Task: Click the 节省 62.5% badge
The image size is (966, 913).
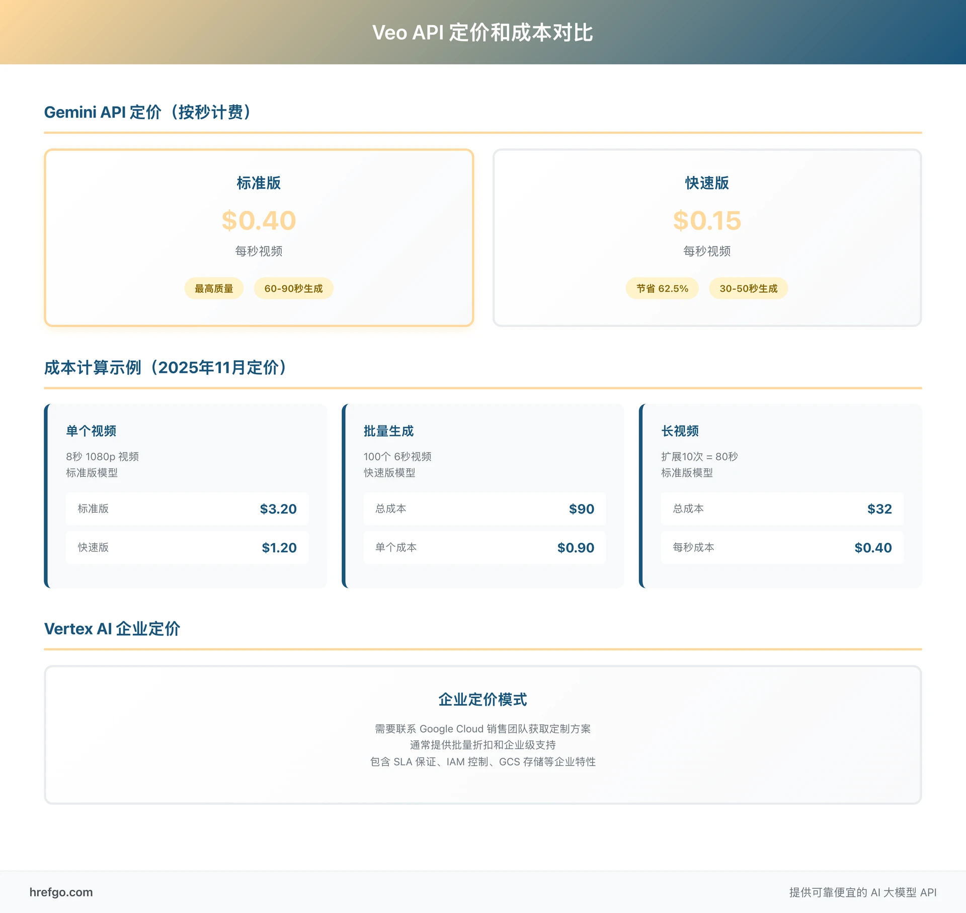Action: [x=662, y=288]
